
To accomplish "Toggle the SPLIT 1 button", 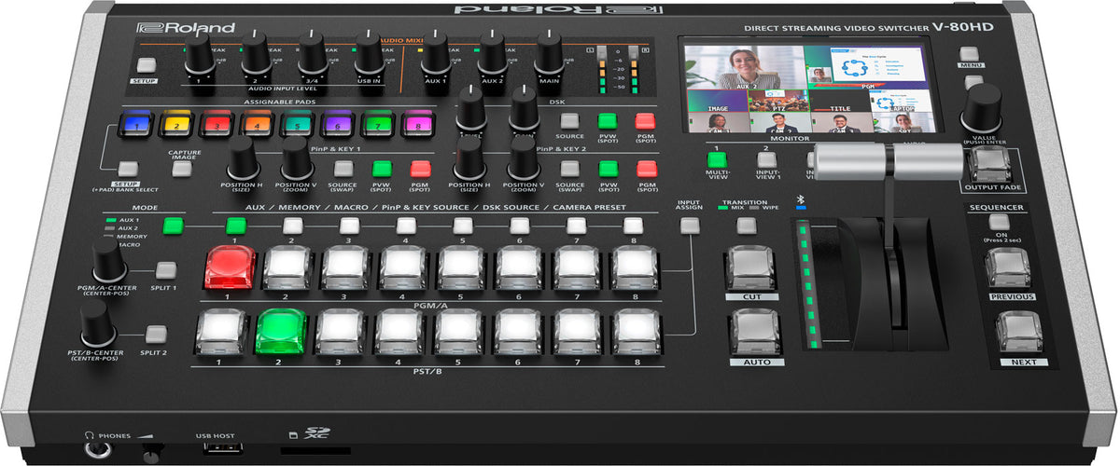I will point(166,270).
